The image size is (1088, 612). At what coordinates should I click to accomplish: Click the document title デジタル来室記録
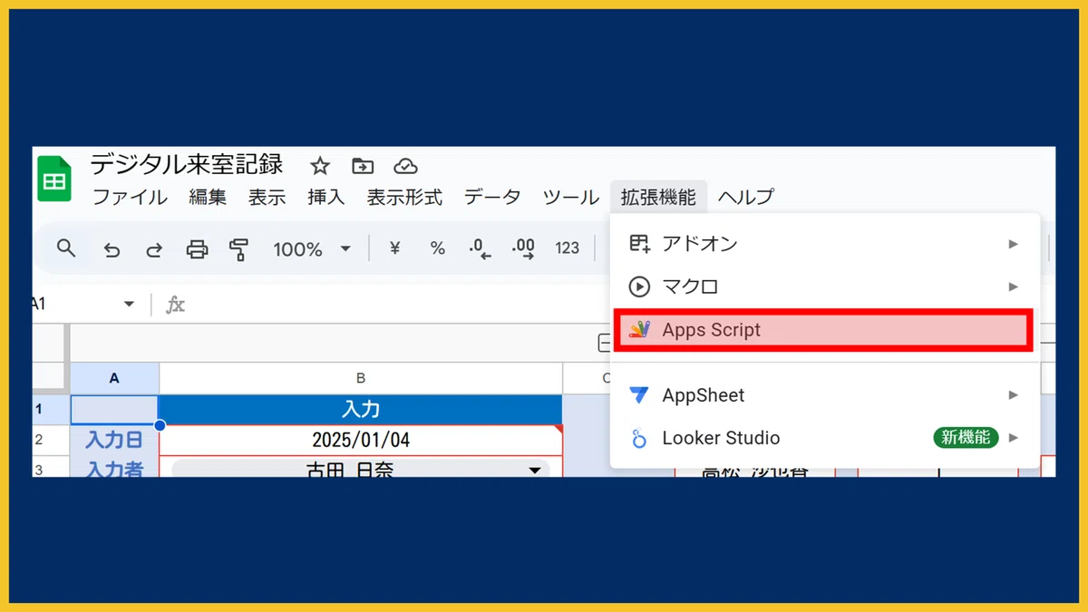187,165
